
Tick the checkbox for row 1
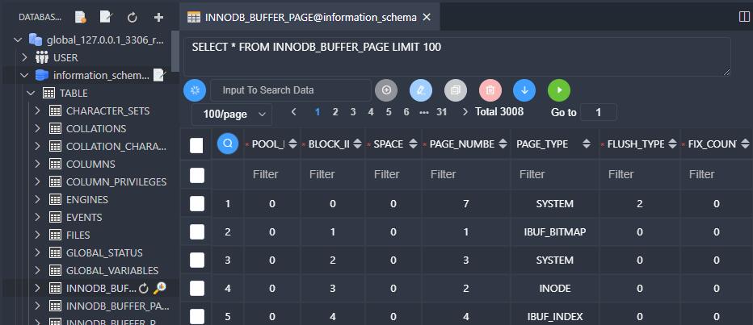tap(196, 204)
